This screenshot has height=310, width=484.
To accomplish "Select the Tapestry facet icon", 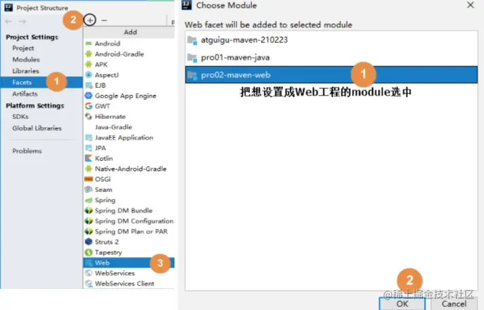I will [x=89, y=252].
